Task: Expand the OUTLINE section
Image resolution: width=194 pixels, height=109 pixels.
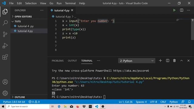Action: pos(20,97)
